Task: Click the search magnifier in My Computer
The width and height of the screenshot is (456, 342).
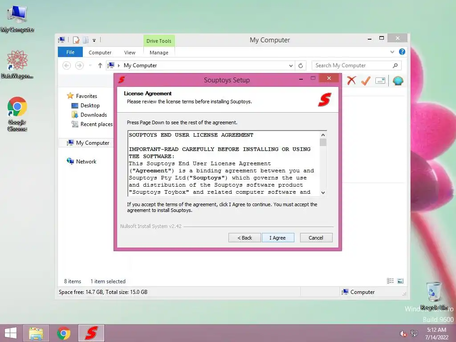Action: tap(395, 65)
